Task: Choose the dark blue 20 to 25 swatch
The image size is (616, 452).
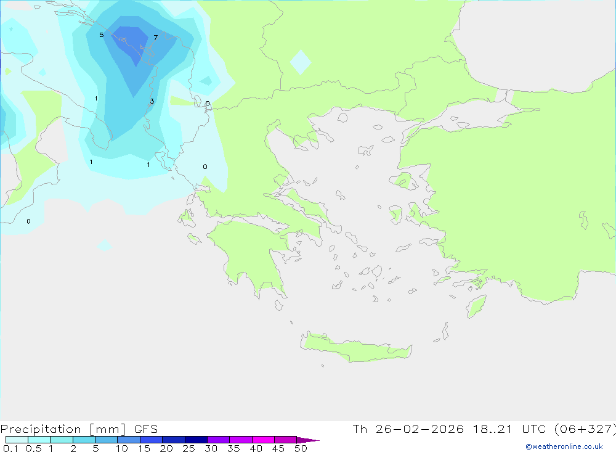Action: coord(174,440)
